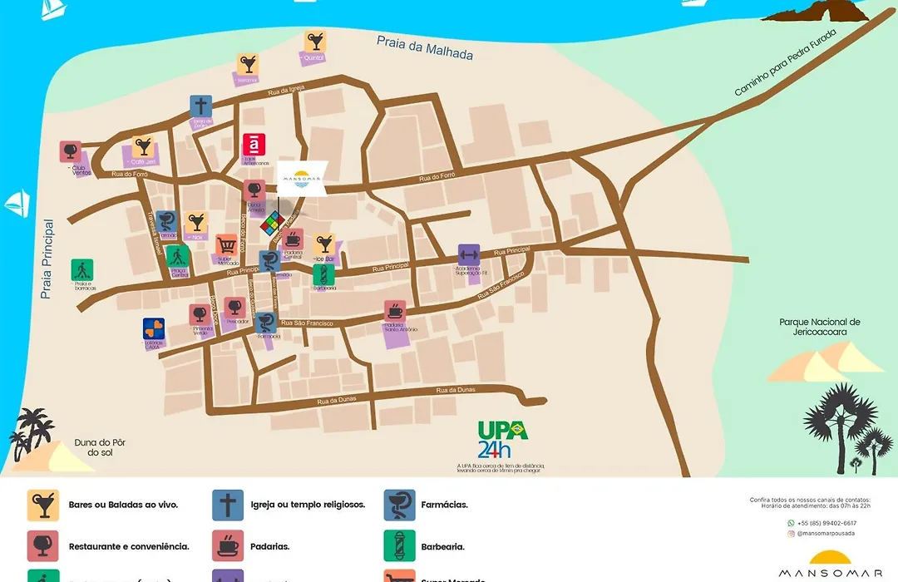Select the Ice Bar cocktail icon
The width and height of the screenshot is (898, 582).
click(x=324, y=244)
